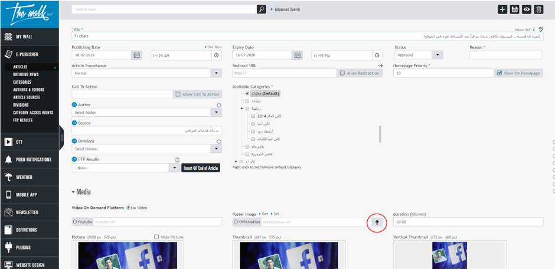Open the Expiry Date calendar picker
This screenshot has height=269, width=555.
(298, 55)
